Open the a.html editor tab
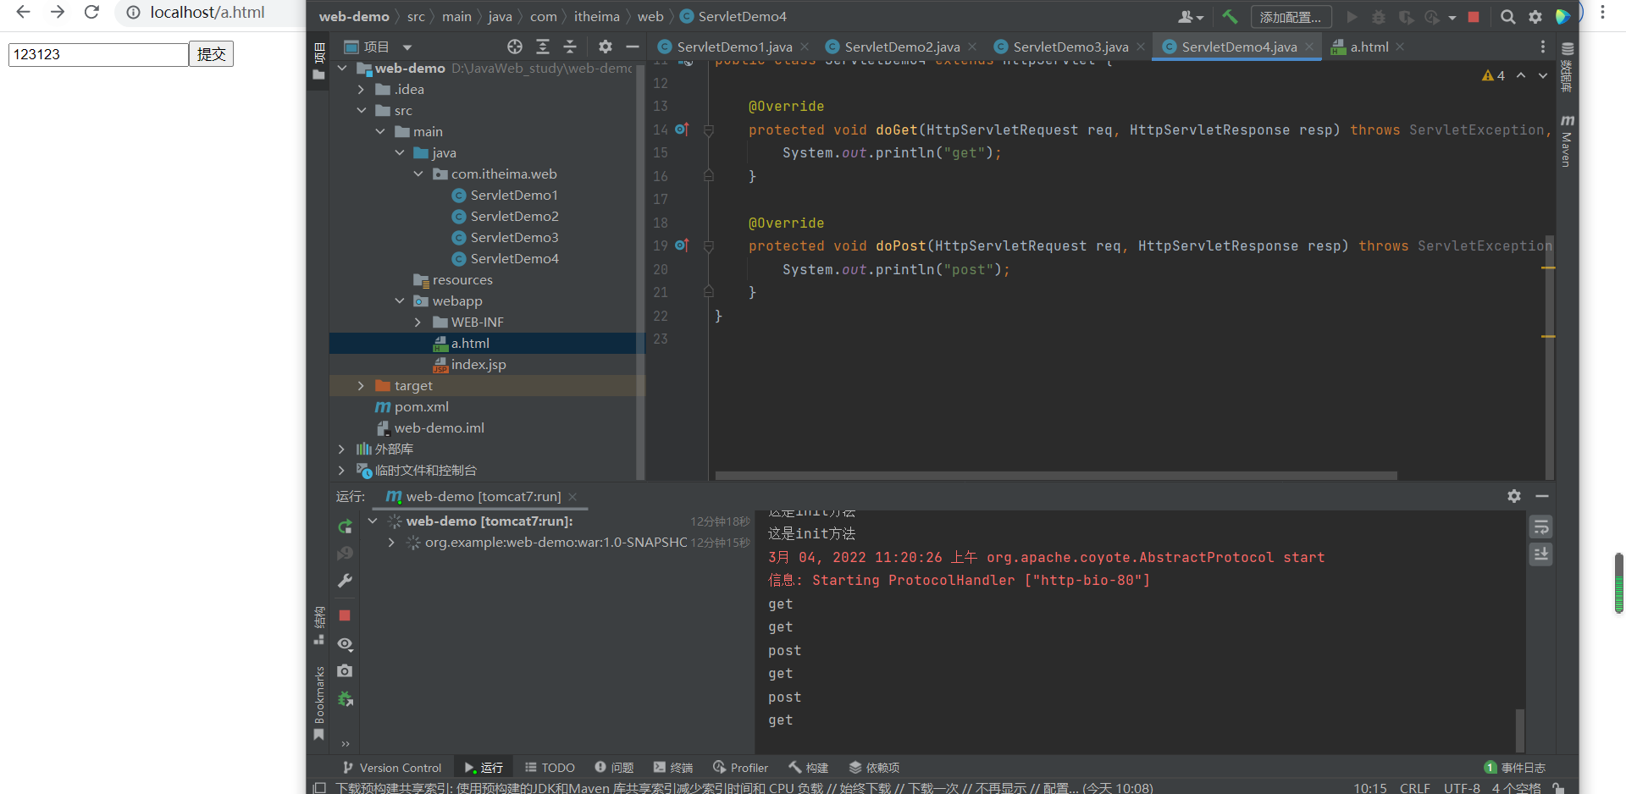Screen dimensions: 1626x794 (x=1368, y=47)
